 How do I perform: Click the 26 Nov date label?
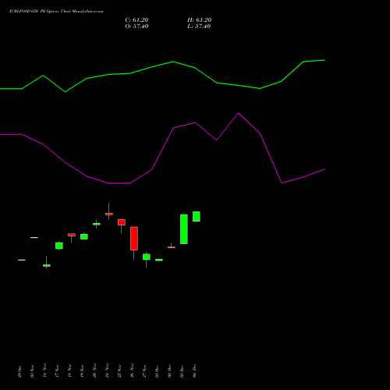coord(132,370)
